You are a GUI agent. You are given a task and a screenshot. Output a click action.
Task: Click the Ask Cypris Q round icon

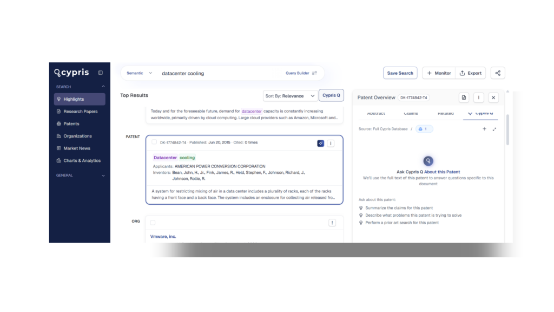428,161
